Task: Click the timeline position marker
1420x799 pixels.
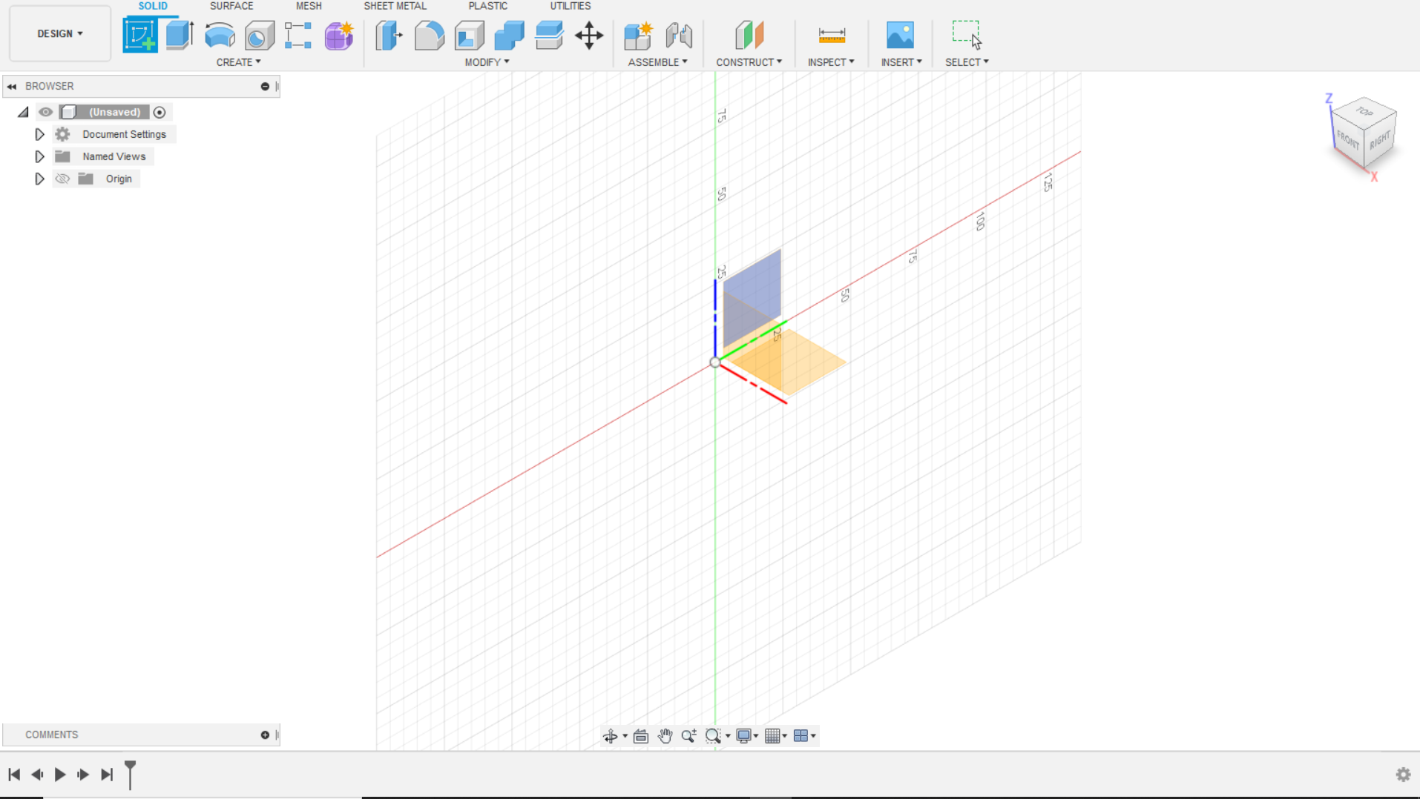Action: 130,774
